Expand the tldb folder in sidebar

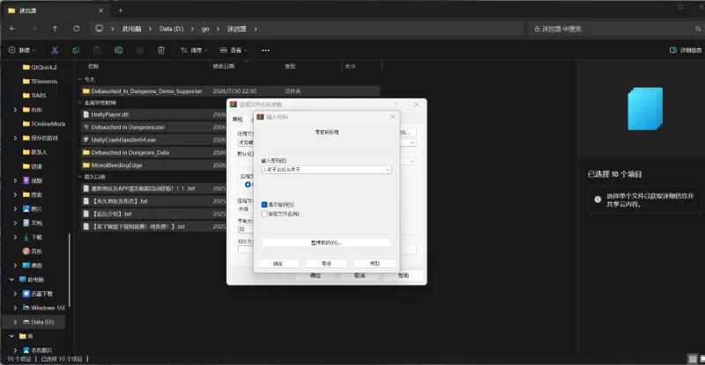[x=15, y=110]
